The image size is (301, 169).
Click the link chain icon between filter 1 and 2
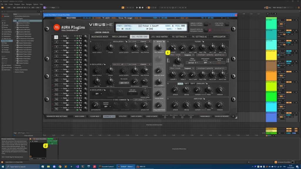[x=168, y=60]
